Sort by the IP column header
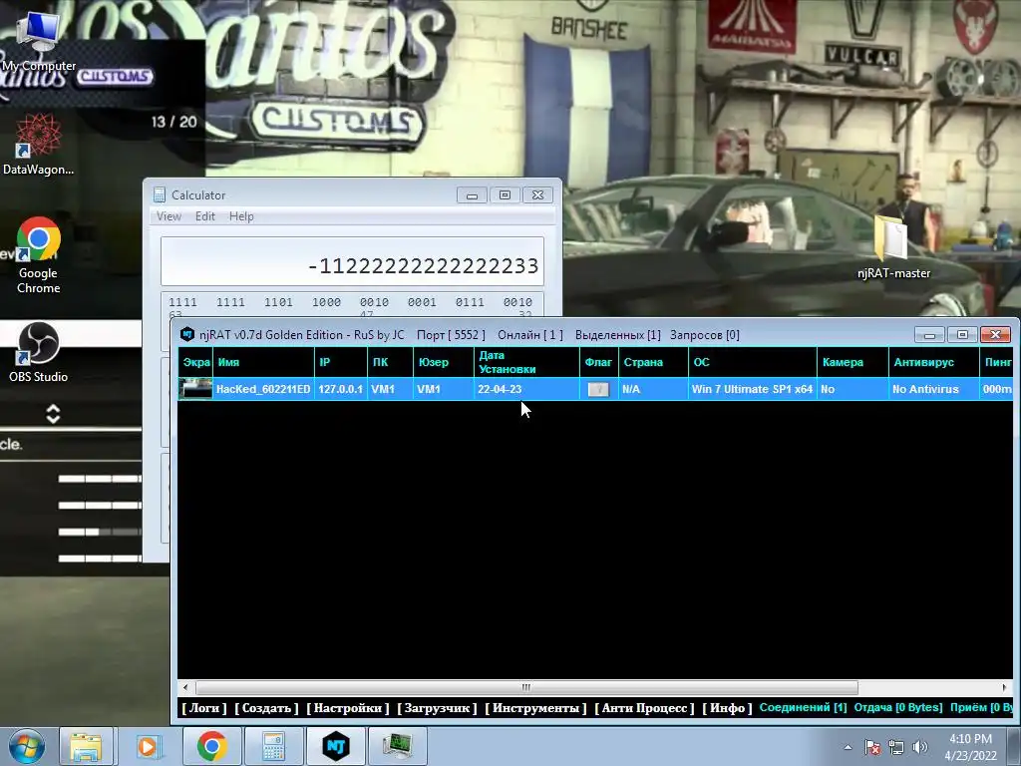 click(x=341, y=362)
